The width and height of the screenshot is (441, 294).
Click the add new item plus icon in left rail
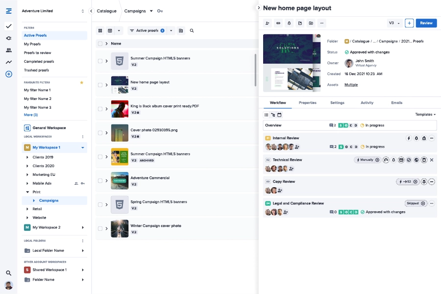(8, 74)
